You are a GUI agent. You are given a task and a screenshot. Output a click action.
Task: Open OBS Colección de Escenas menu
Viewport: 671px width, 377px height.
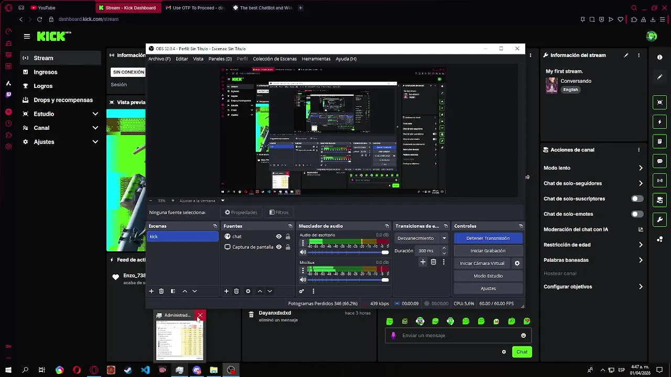275,59
